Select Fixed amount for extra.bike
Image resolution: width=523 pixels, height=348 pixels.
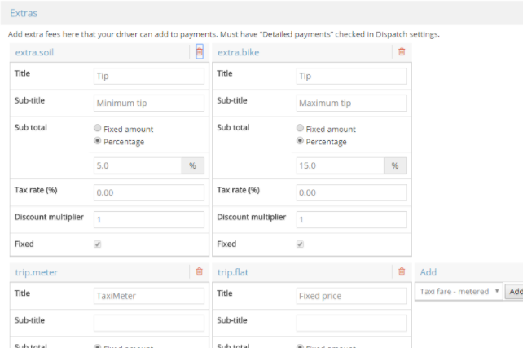(300, 128)
